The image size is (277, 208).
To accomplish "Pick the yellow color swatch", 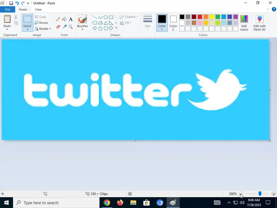I will click(212, 17).
